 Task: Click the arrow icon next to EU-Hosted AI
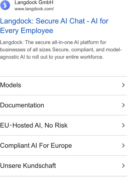(123, 125)
